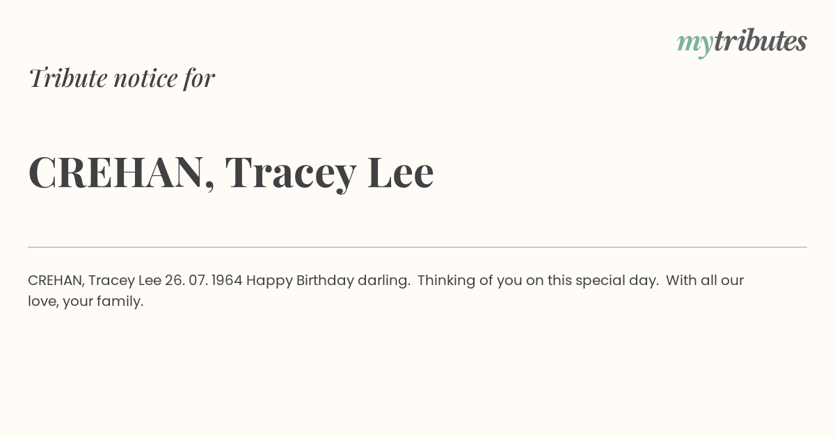Select the green "my" in the logo
Image resolution: width=835 pixels, height=438 pixels.
(x=694, y=45)
